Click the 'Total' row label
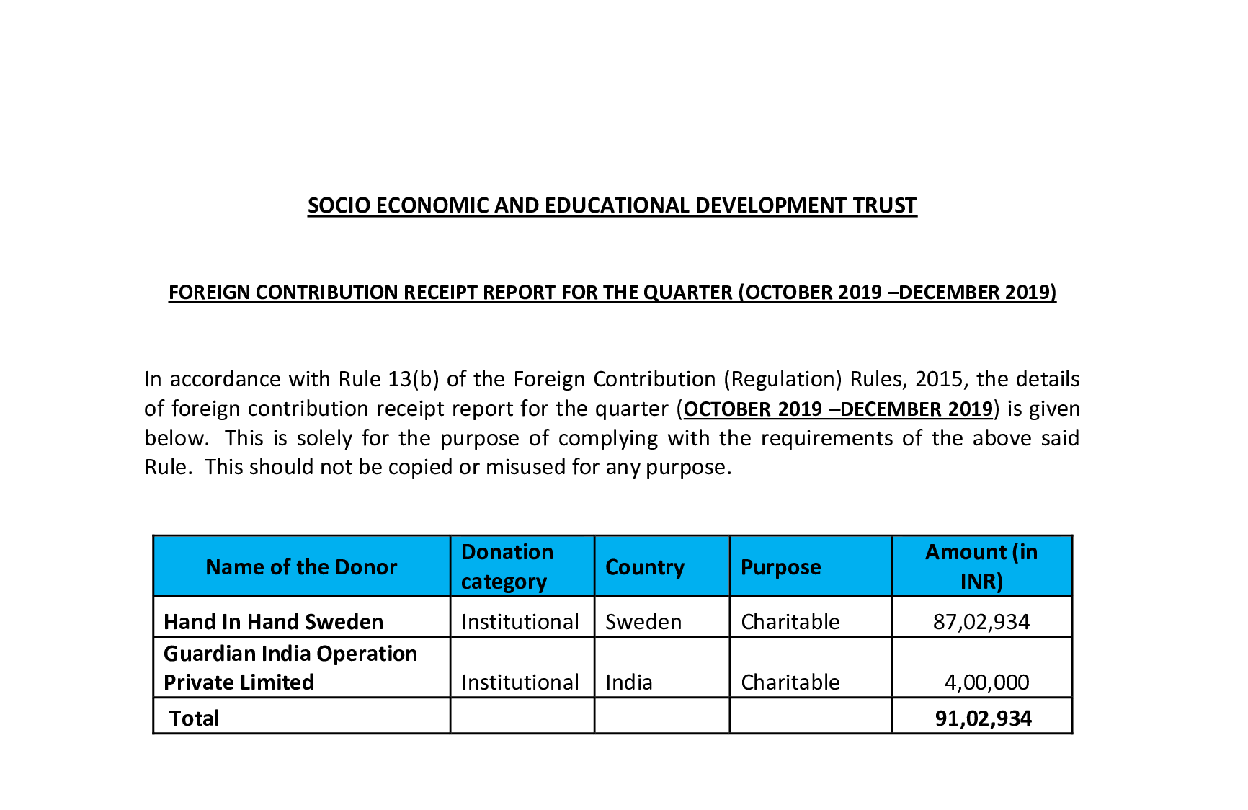 (x=195, y=718)
